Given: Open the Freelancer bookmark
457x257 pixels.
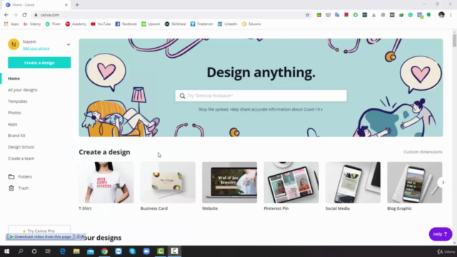Looking at the screenshot, I should pos(201,24).
